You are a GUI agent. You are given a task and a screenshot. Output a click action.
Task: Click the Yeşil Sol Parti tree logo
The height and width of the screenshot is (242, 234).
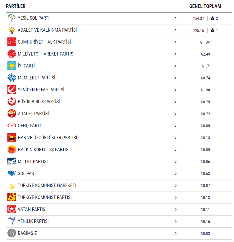[12, 18]
